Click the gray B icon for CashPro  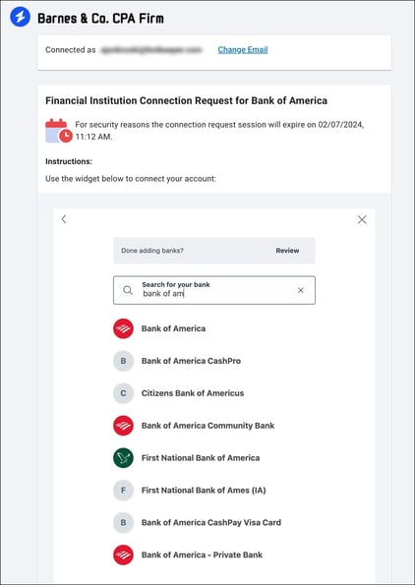[123, 361]
